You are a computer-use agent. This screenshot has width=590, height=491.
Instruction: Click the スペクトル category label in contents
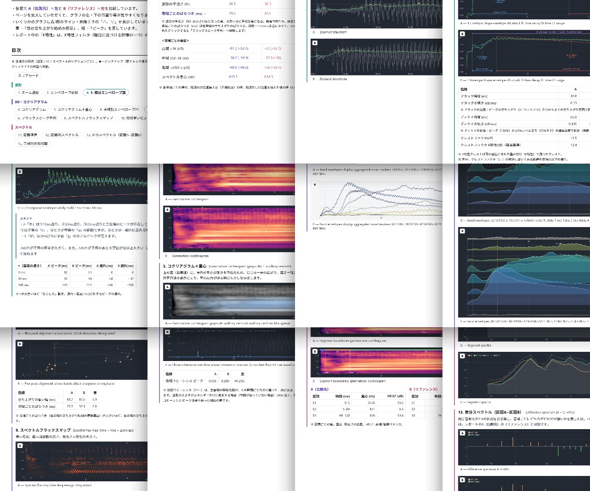point(24,127)
